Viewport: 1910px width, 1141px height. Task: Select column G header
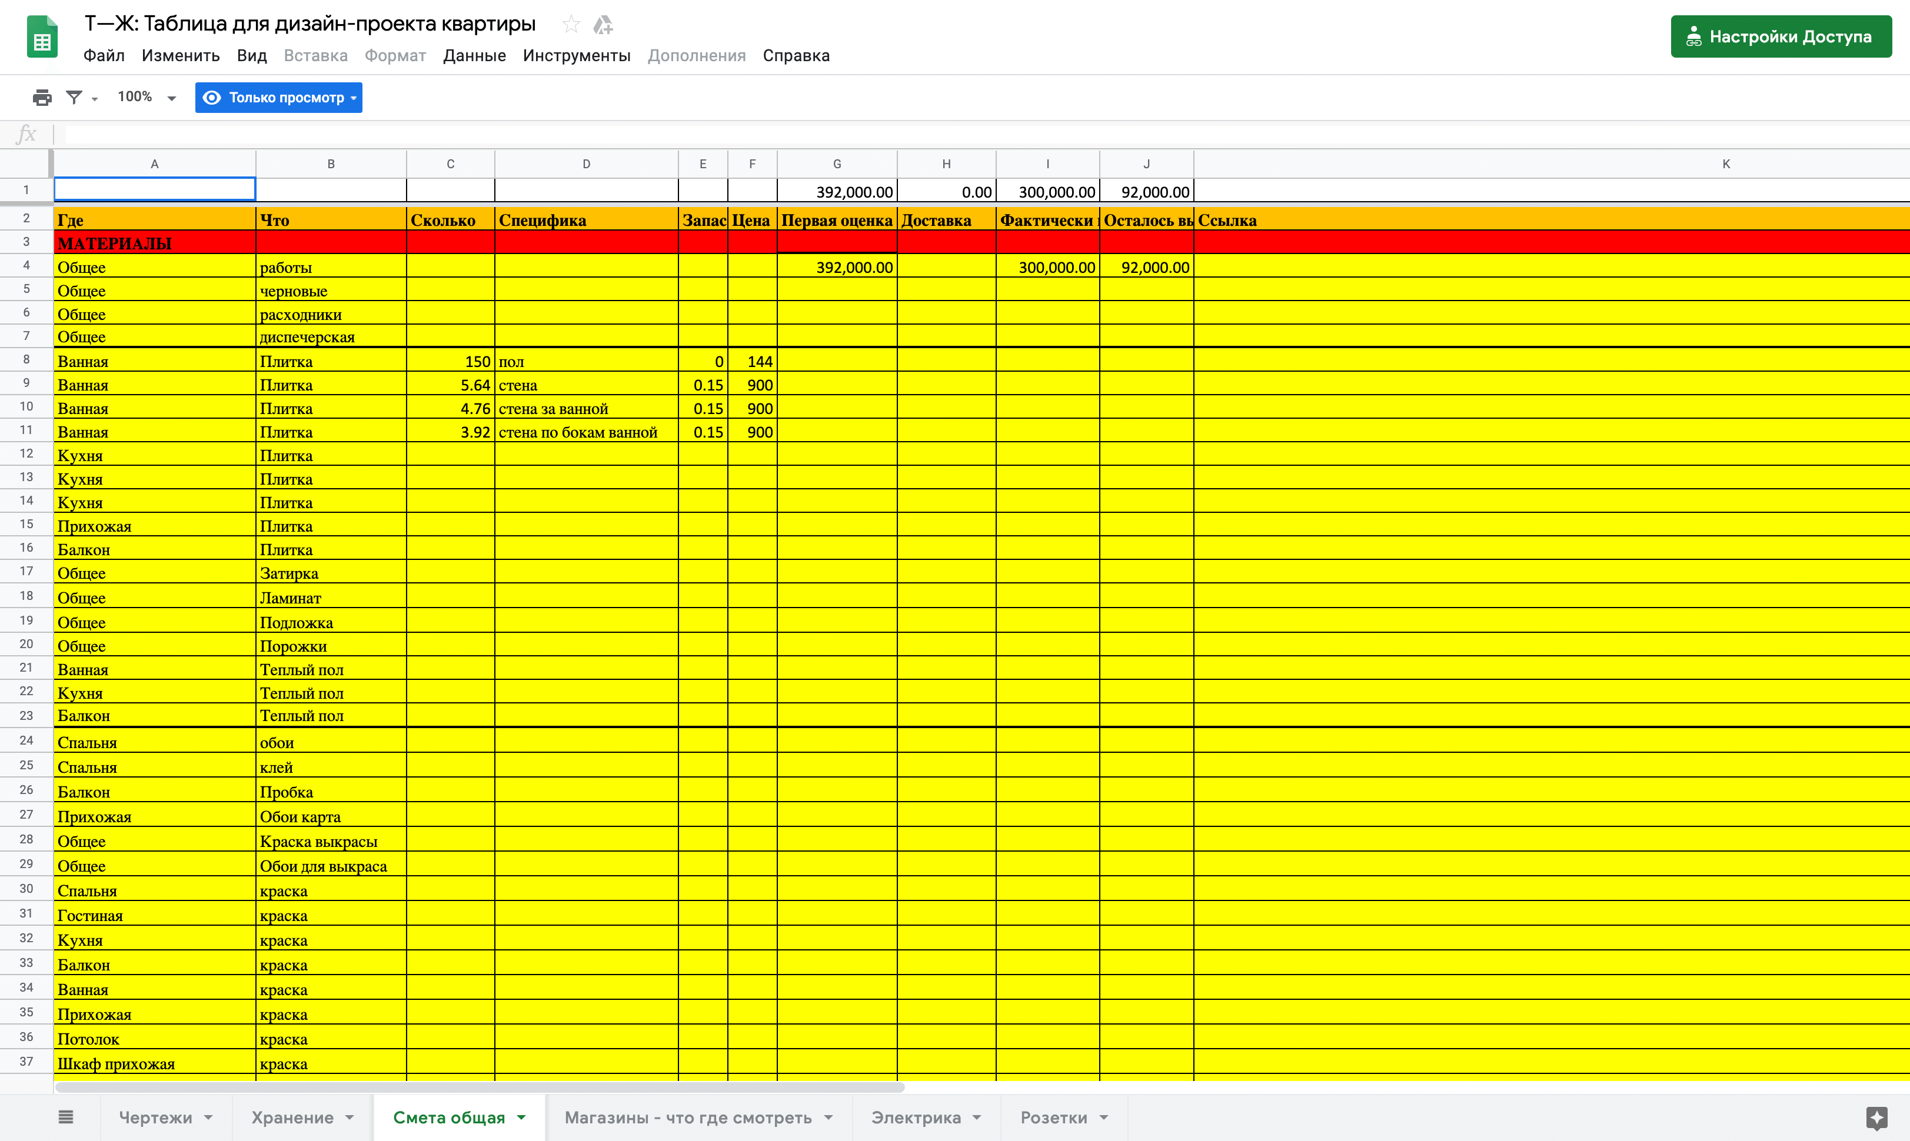[x=837, y=164]
